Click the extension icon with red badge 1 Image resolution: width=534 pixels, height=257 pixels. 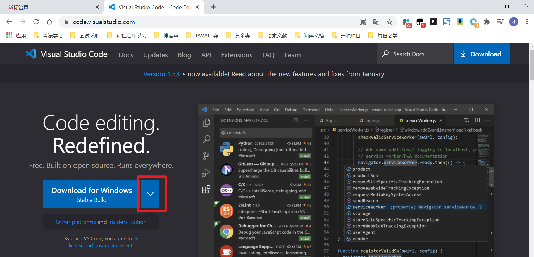(x=420, y=22)
